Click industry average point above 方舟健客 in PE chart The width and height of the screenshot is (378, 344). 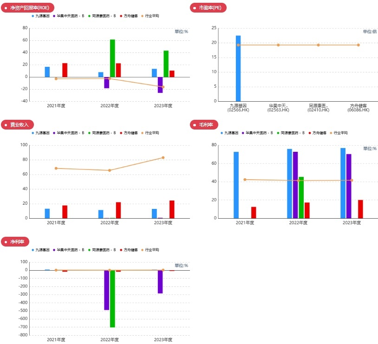(358, 45)
